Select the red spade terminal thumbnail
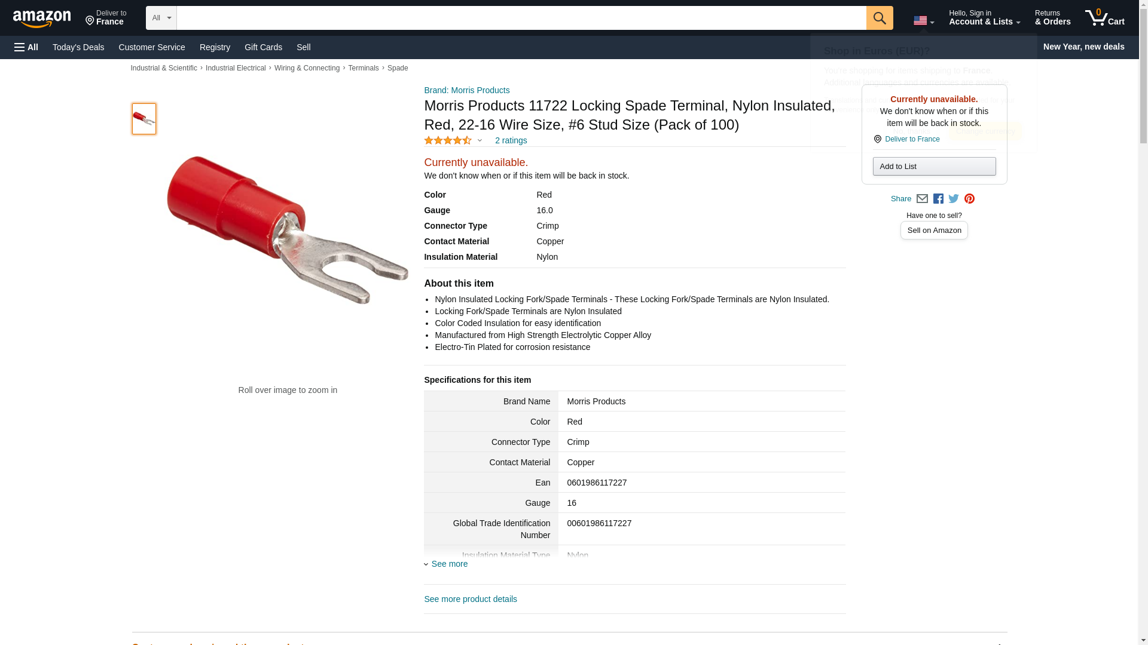The height and width of the screenshot is (645, 1148). click(x=144, y=119)
